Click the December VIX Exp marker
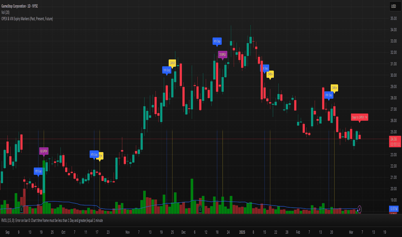 (x=217, y=41)
